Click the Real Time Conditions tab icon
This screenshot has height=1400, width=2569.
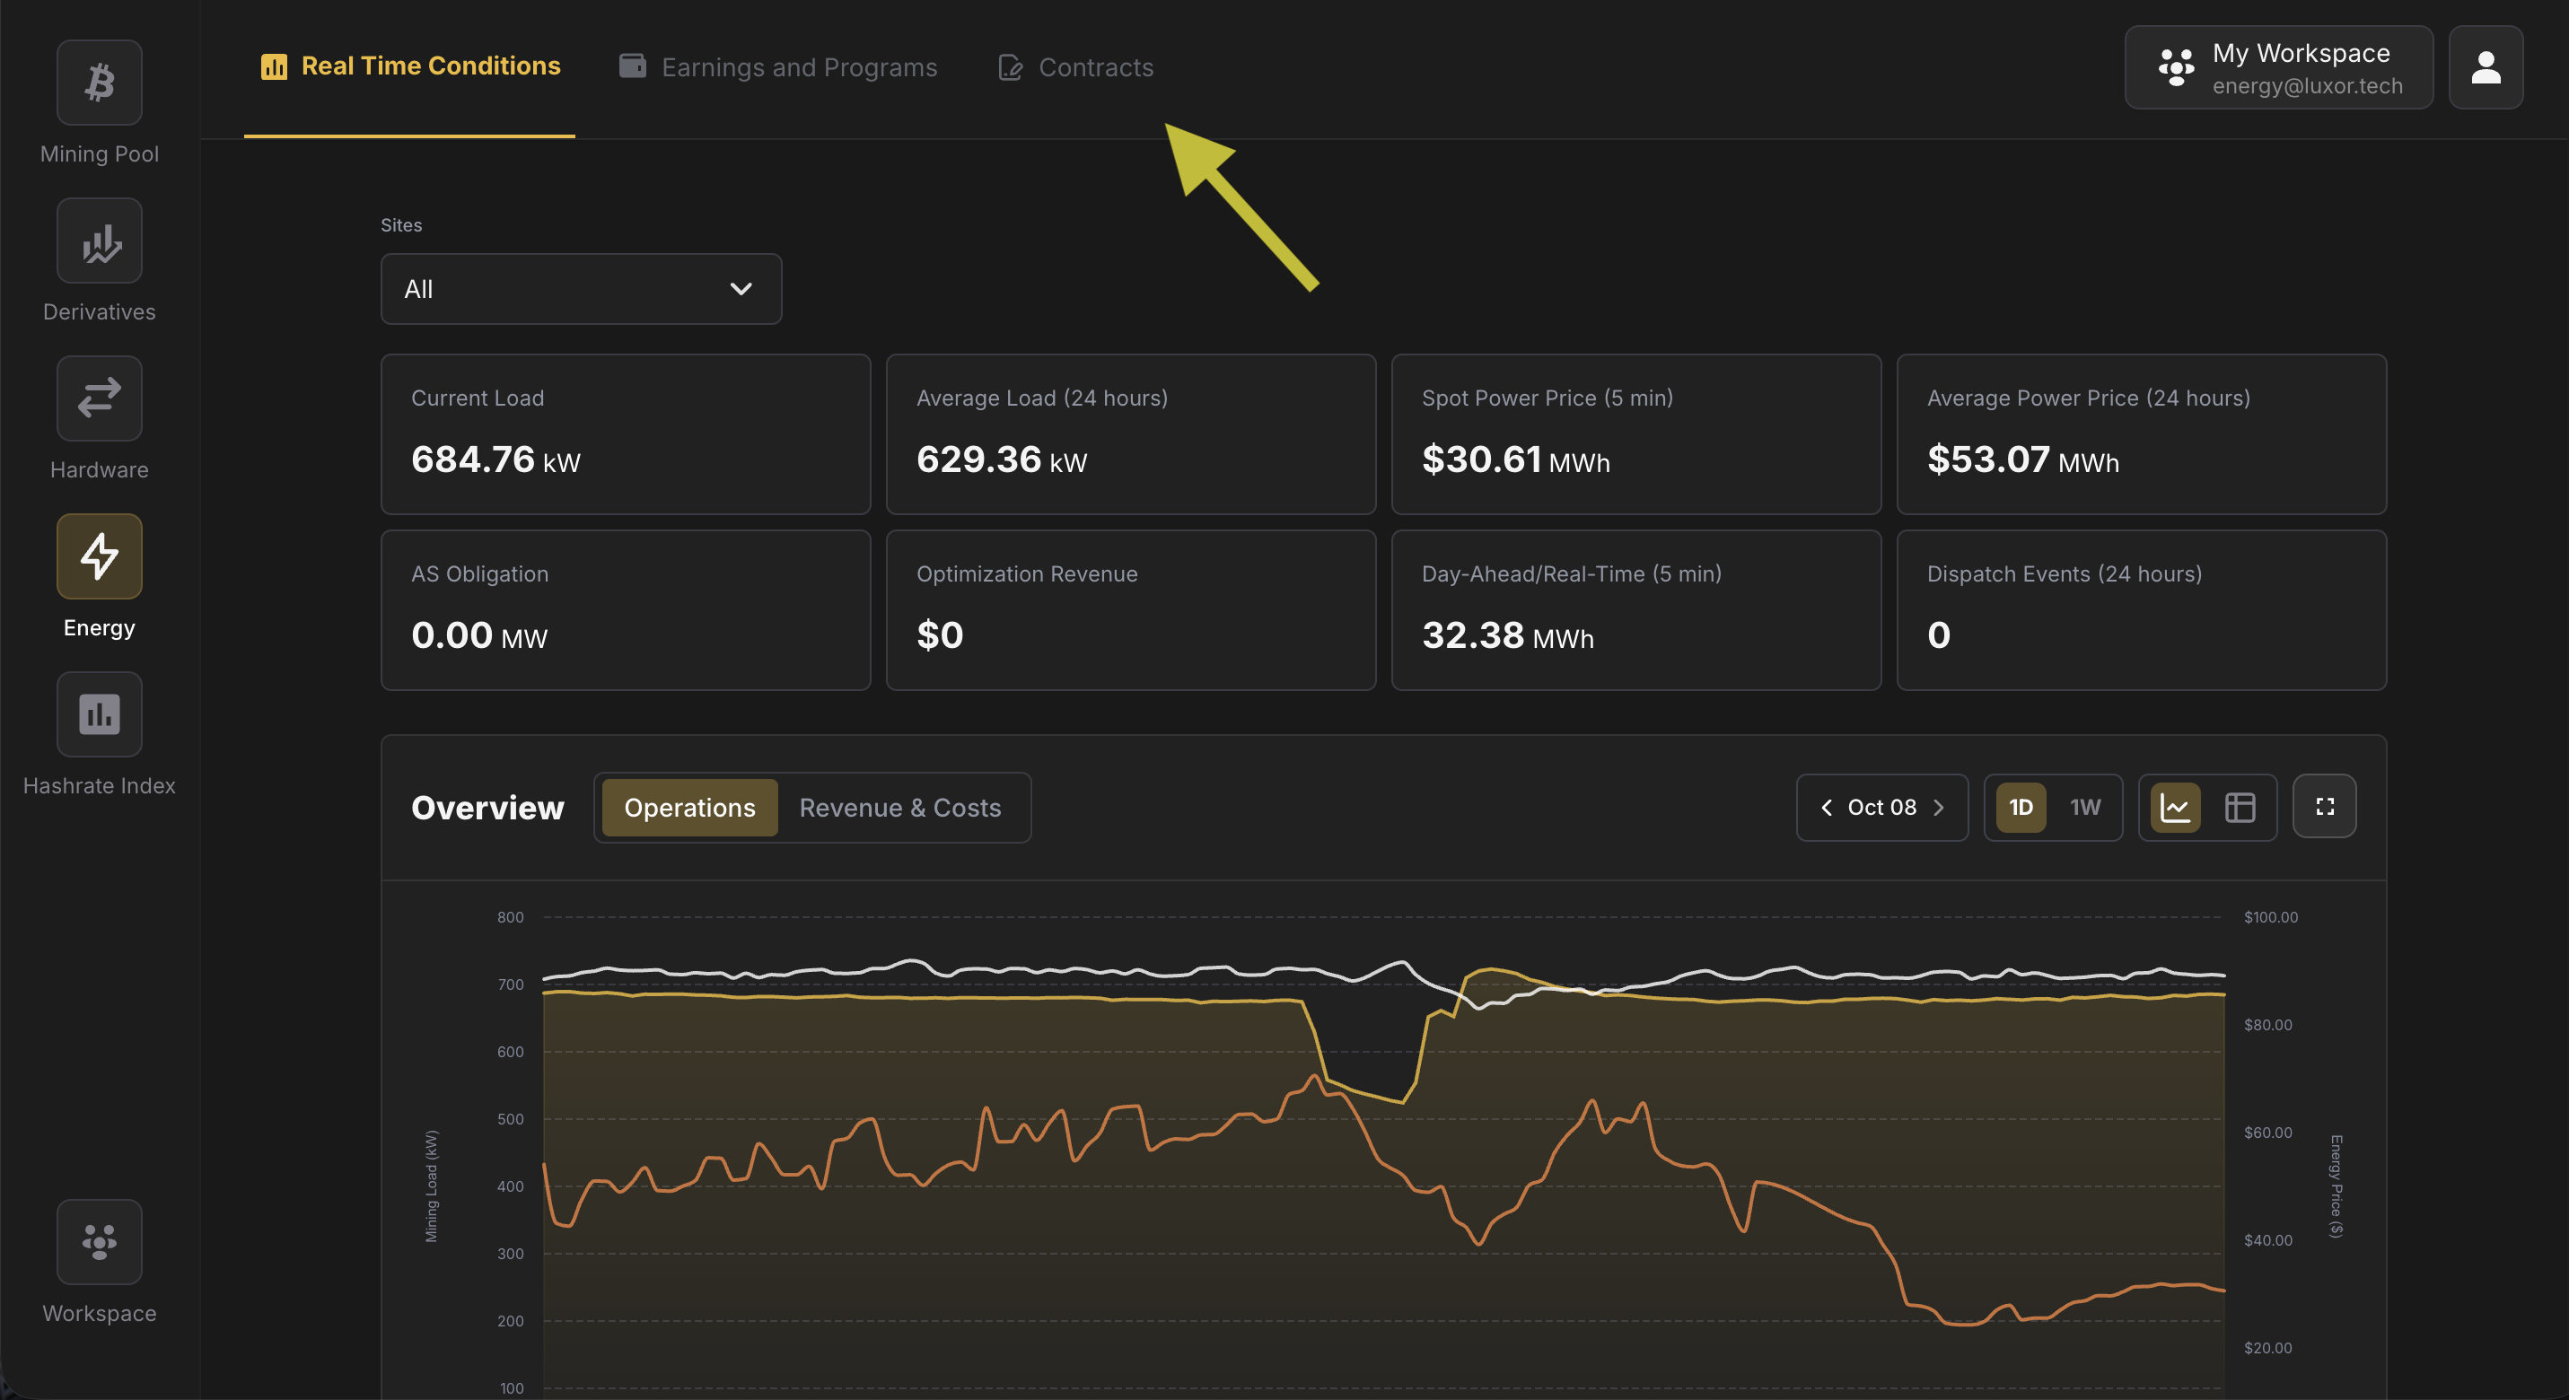tap(273, 66)
